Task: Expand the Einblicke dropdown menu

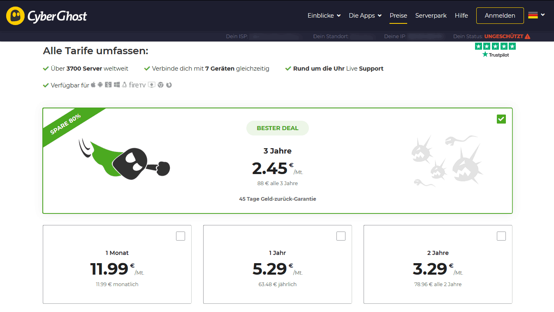Action: coord(324,16)
